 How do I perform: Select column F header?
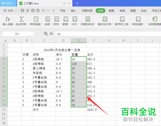click(94, 41)
